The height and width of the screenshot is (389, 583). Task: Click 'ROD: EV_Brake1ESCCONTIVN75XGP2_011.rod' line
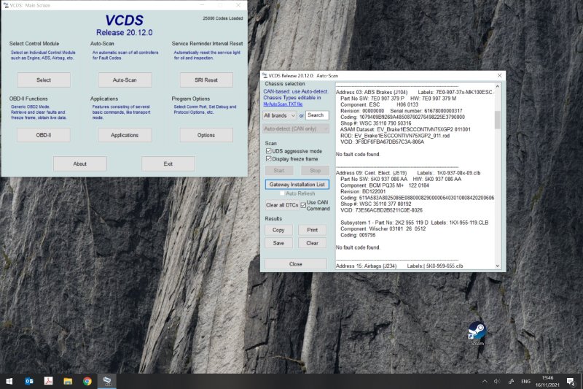[395, 136]
